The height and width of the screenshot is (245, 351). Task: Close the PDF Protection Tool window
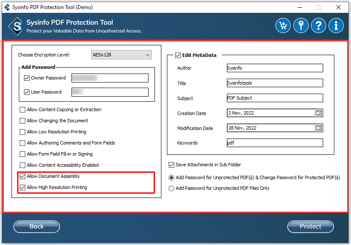[x=339, y=7]
